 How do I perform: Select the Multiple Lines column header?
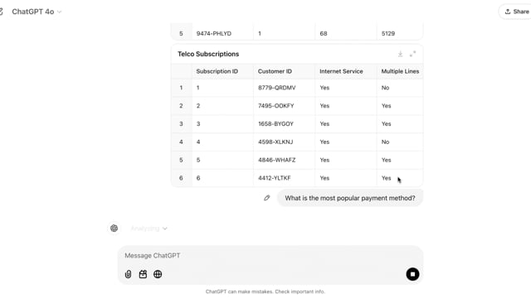pyautogui.click(x=400, y=71)
